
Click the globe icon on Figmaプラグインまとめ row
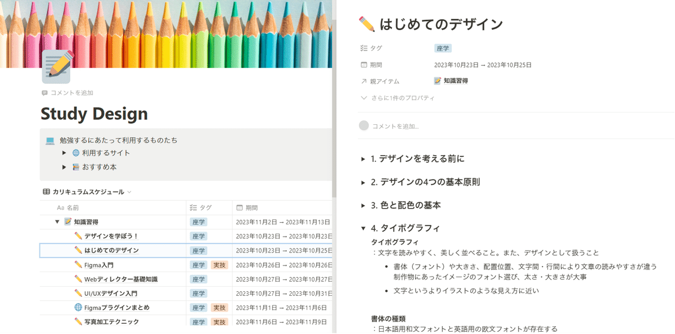click(78, 308)
